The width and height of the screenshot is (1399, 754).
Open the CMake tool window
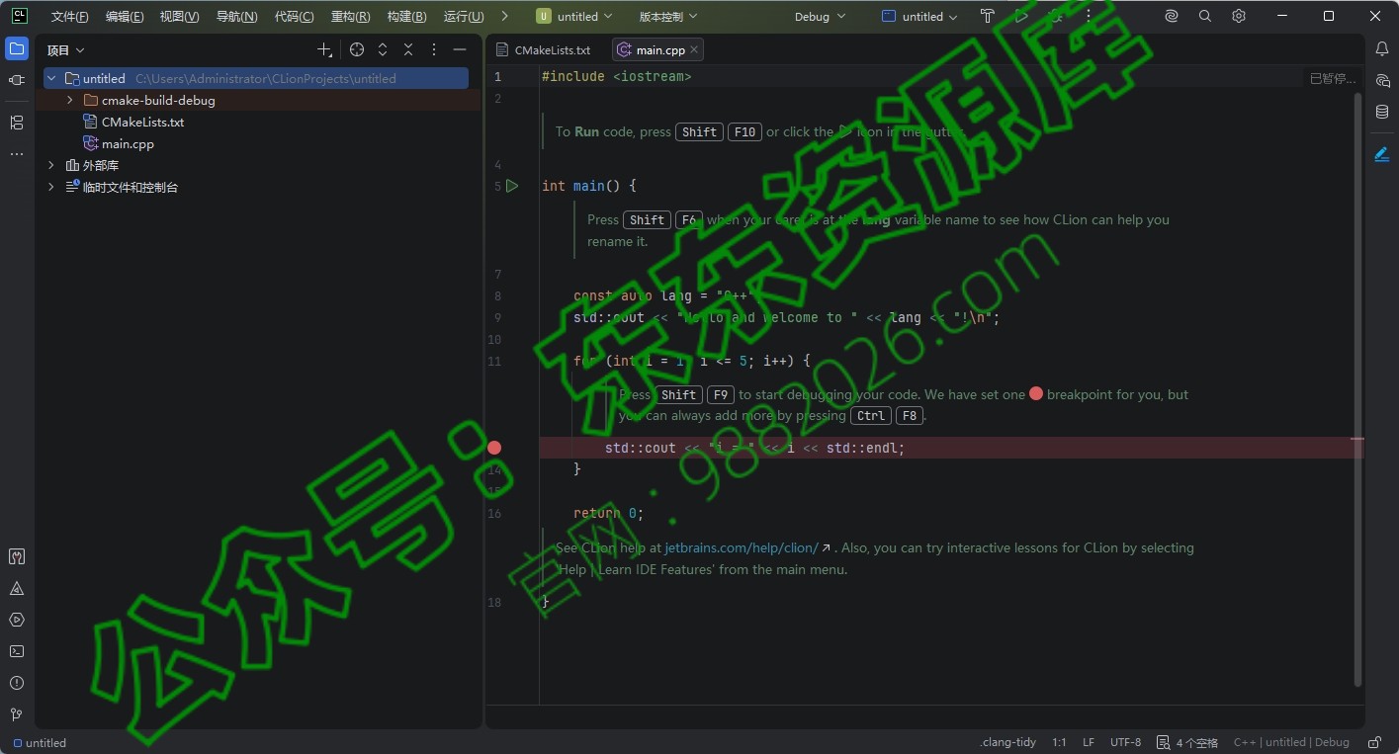coord(16,588)
